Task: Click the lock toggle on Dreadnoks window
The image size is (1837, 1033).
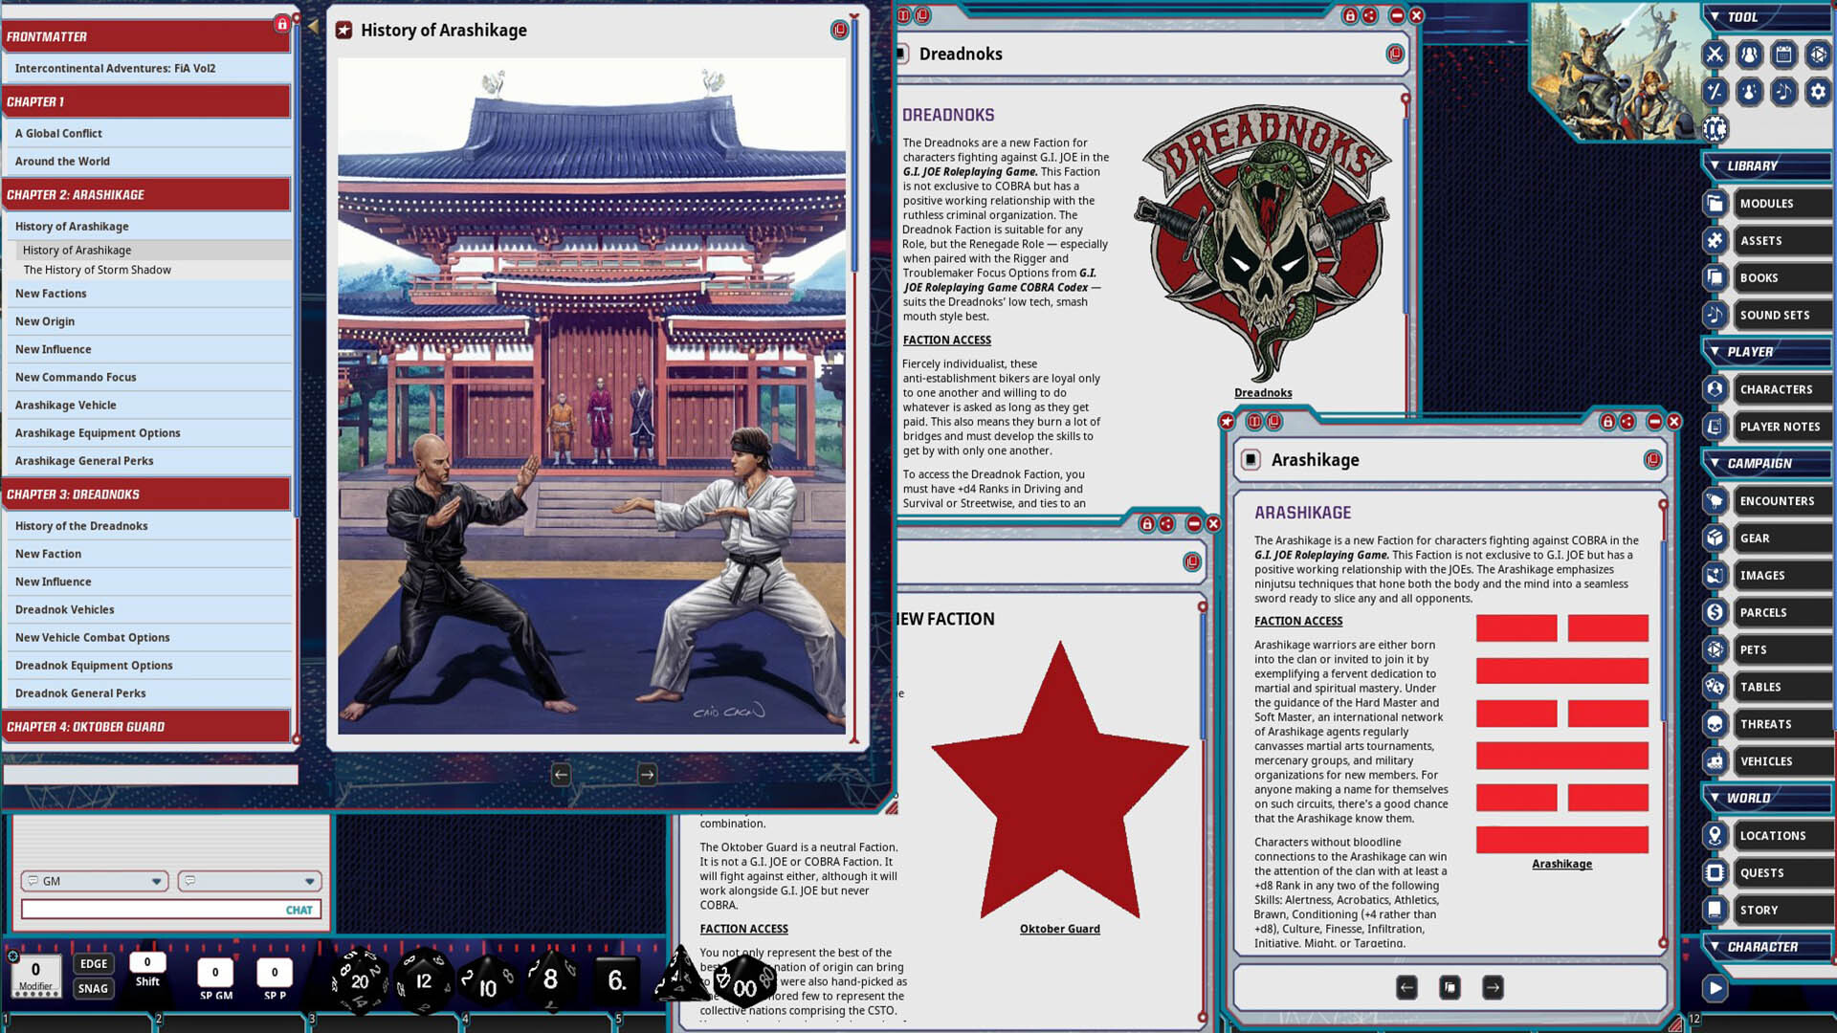Action: click(1351, 16)
